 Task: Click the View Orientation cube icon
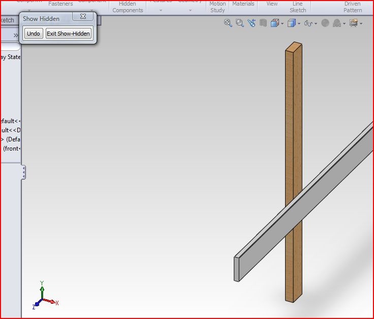[275, 23]
